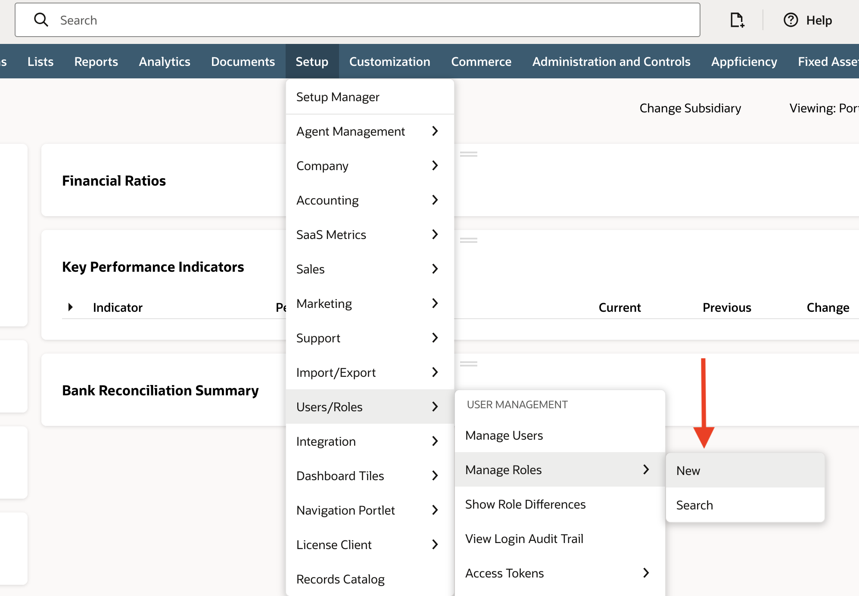Image resolution: width=859 pixels, height=596 pixels.
Task: Open the License Client submenu
Action: click(x=370, y=545)
